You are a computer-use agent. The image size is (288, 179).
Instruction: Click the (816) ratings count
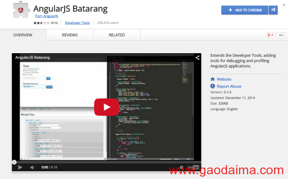click(x=54, y=23)
